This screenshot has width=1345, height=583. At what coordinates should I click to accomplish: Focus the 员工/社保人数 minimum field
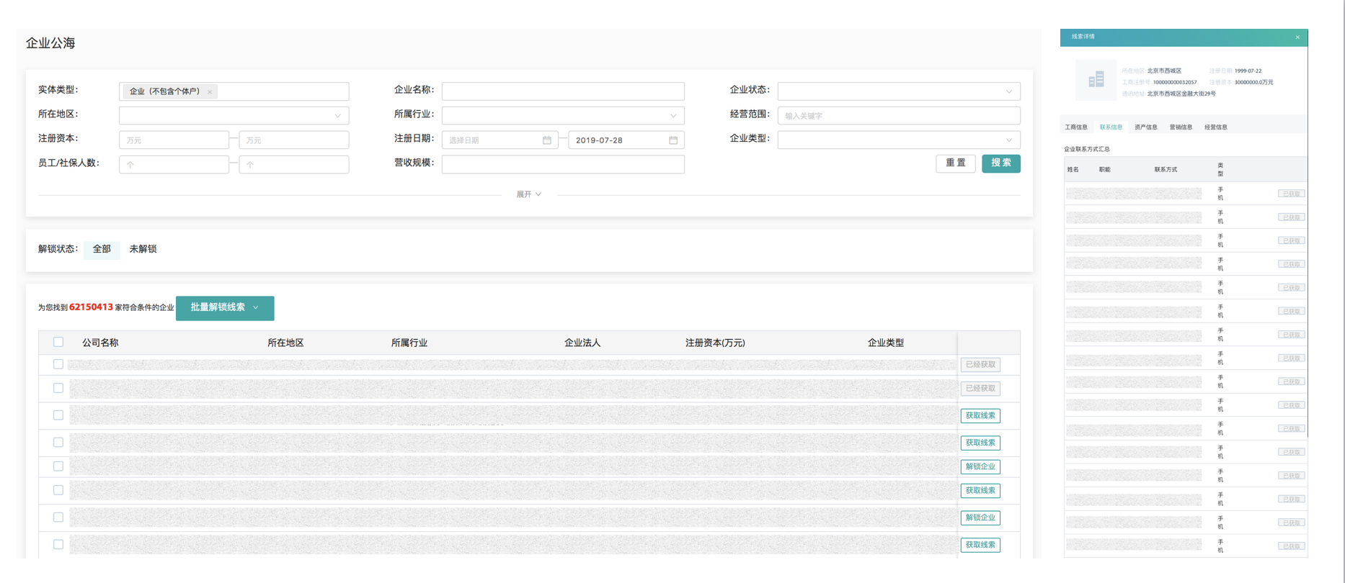pyautogui.click(x=174, y=164)
